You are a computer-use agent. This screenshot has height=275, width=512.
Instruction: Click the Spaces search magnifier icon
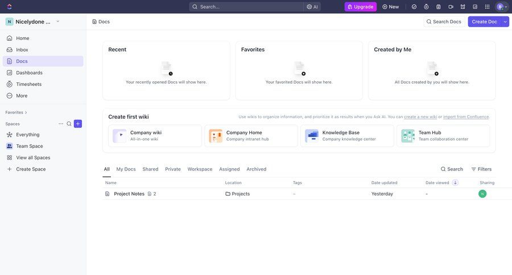(x=69, y=124)
